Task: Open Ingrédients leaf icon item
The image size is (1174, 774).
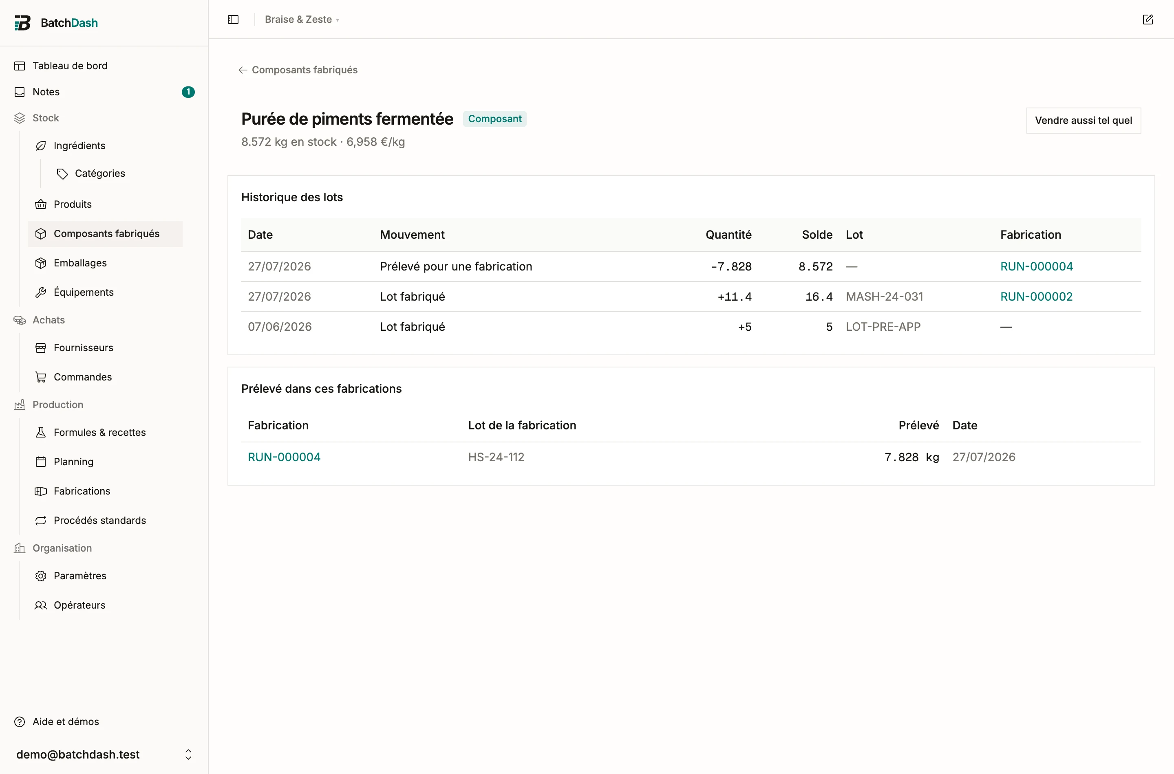Action: 41,145
